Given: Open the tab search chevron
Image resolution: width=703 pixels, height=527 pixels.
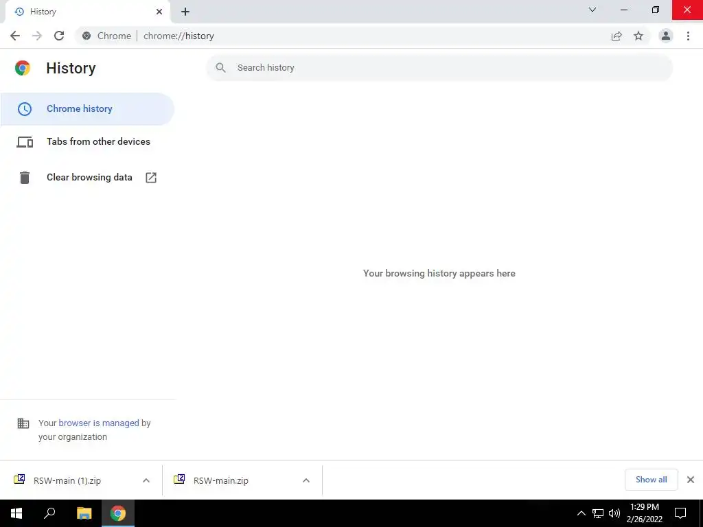Looking at the screenshot, I should [x=592, y=10].
